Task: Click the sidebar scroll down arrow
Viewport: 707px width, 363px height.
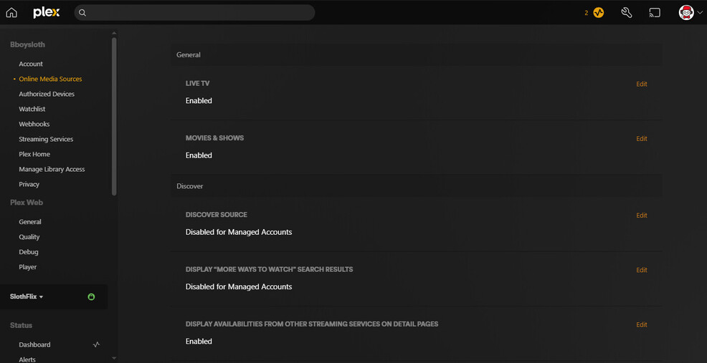Action: point(114,358)
